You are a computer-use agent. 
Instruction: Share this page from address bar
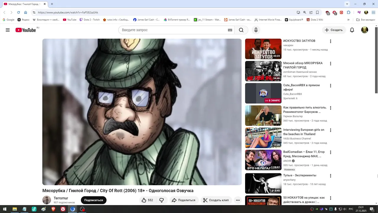(x=311, y=12)
